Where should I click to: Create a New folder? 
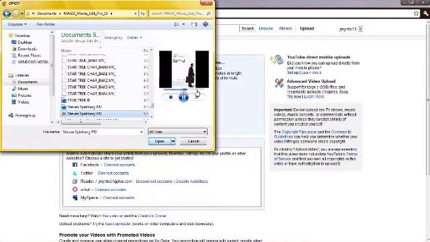[46, 24]
